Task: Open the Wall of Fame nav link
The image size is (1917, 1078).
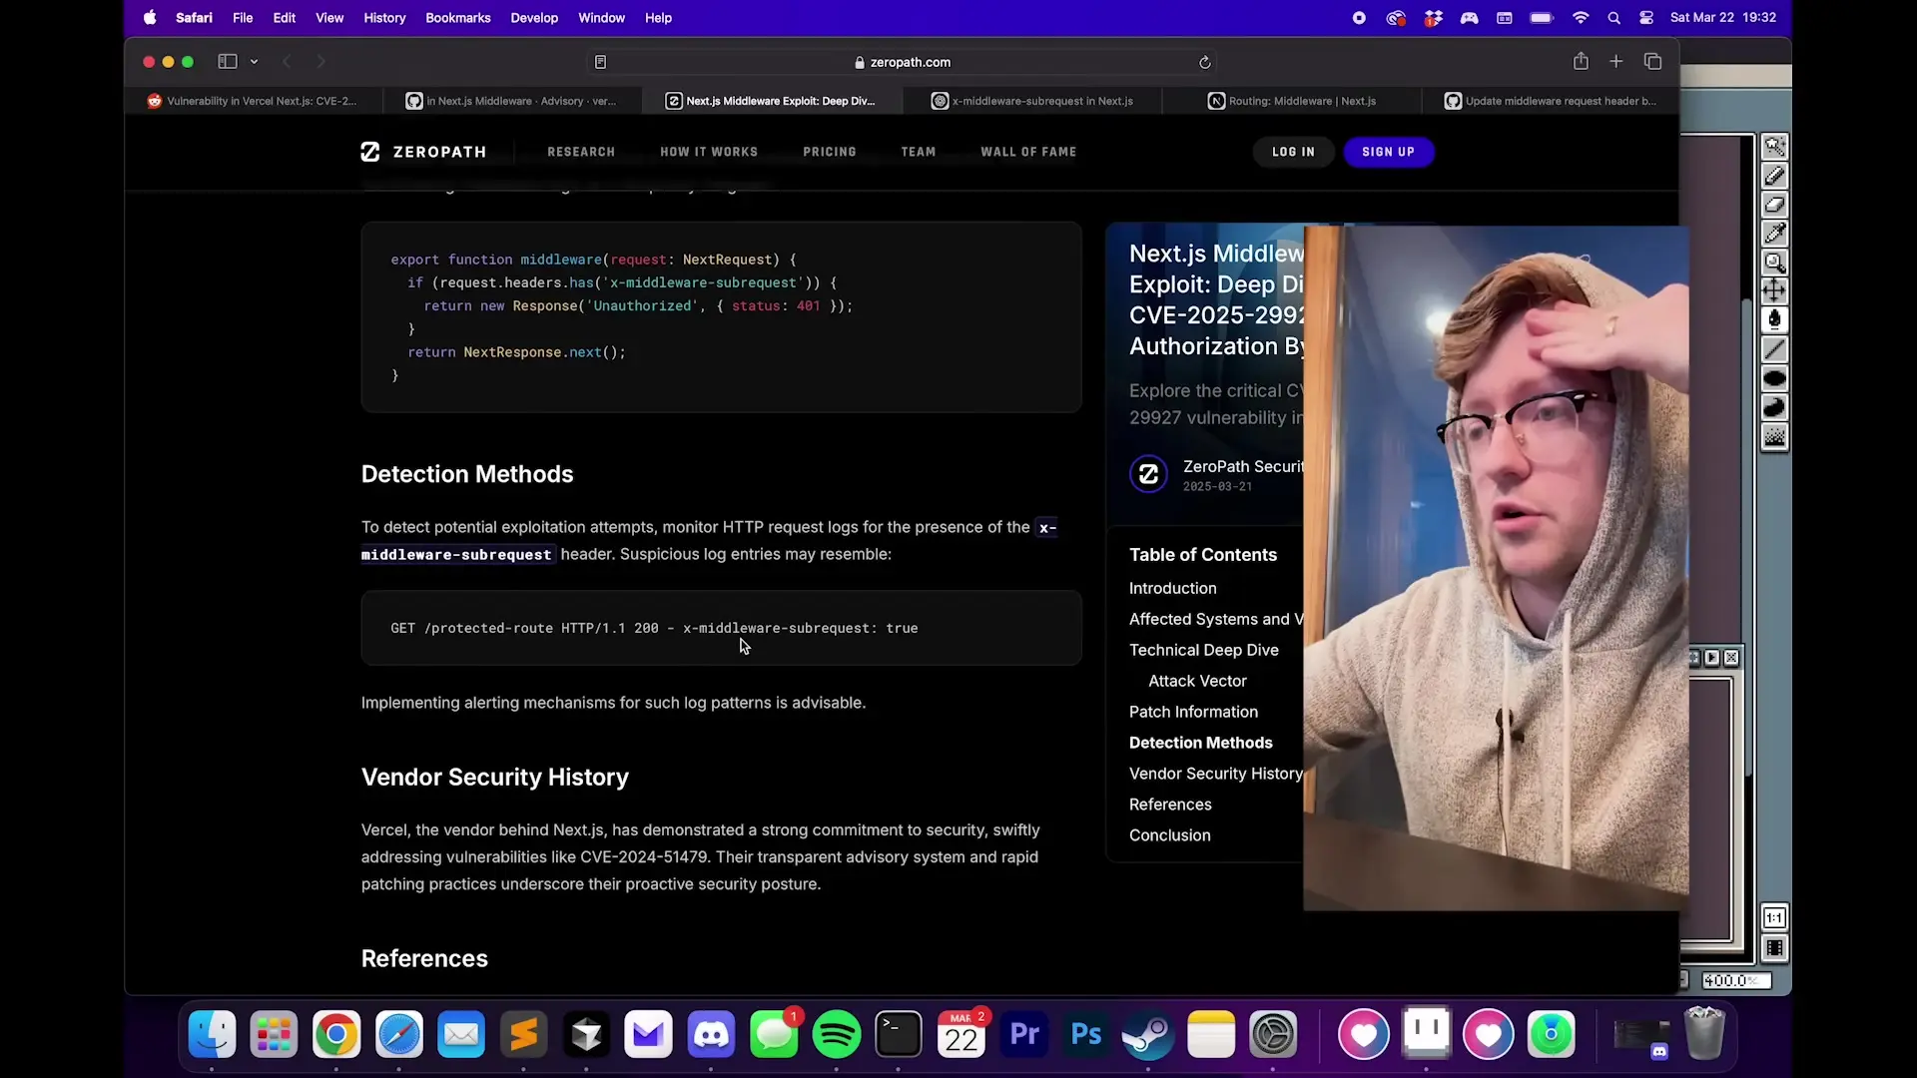Action: point(1028,152)
